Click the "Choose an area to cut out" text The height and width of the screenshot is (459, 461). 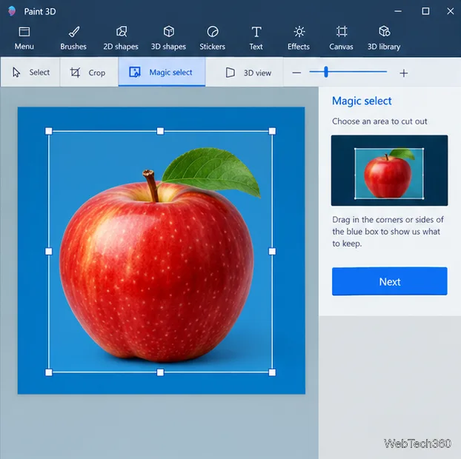coord(379,121)
